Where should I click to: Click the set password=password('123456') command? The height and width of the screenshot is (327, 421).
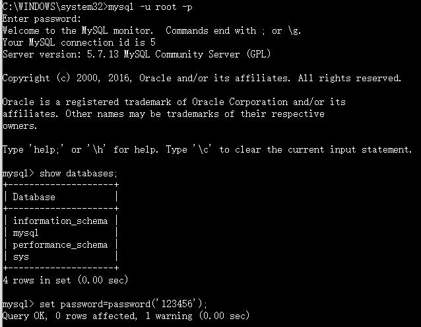(x=123, y=305)
